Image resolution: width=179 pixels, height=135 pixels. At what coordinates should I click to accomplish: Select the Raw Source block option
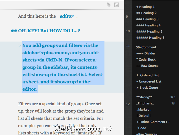(x=147, y=66)
